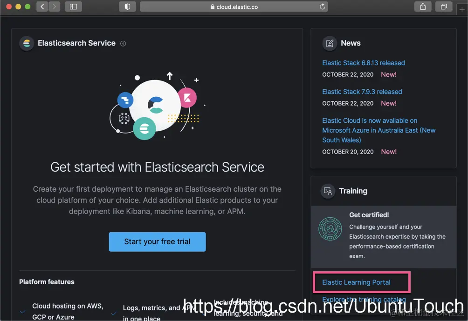
Task: Open the Elastic Learning Portal link
Action: [x=356, y=282]
